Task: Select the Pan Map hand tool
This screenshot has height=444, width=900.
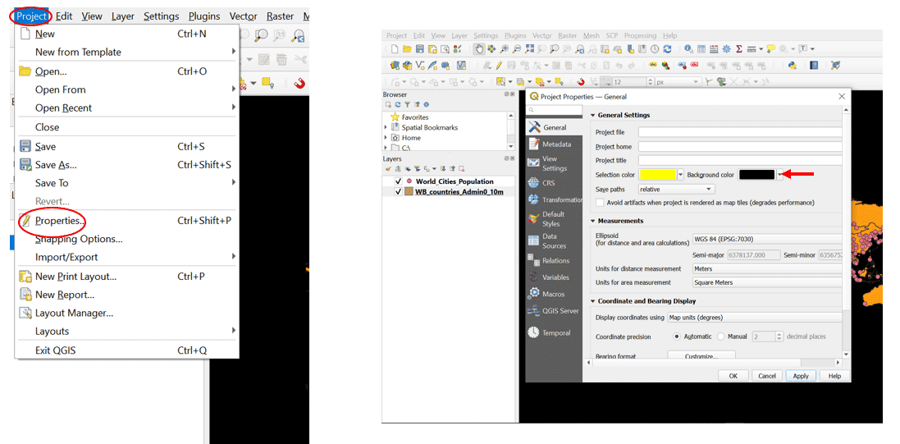Action: (x=478, y=48)
